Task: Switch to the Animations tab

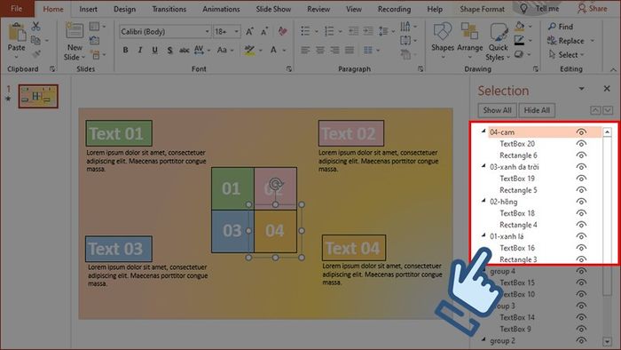Action: 221,9
